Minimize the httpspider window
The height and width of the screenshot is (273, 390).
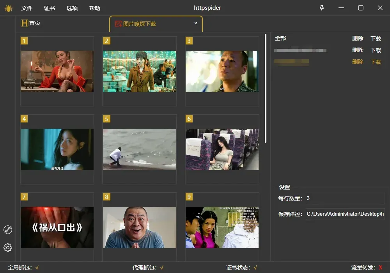(x=341, y=8)
